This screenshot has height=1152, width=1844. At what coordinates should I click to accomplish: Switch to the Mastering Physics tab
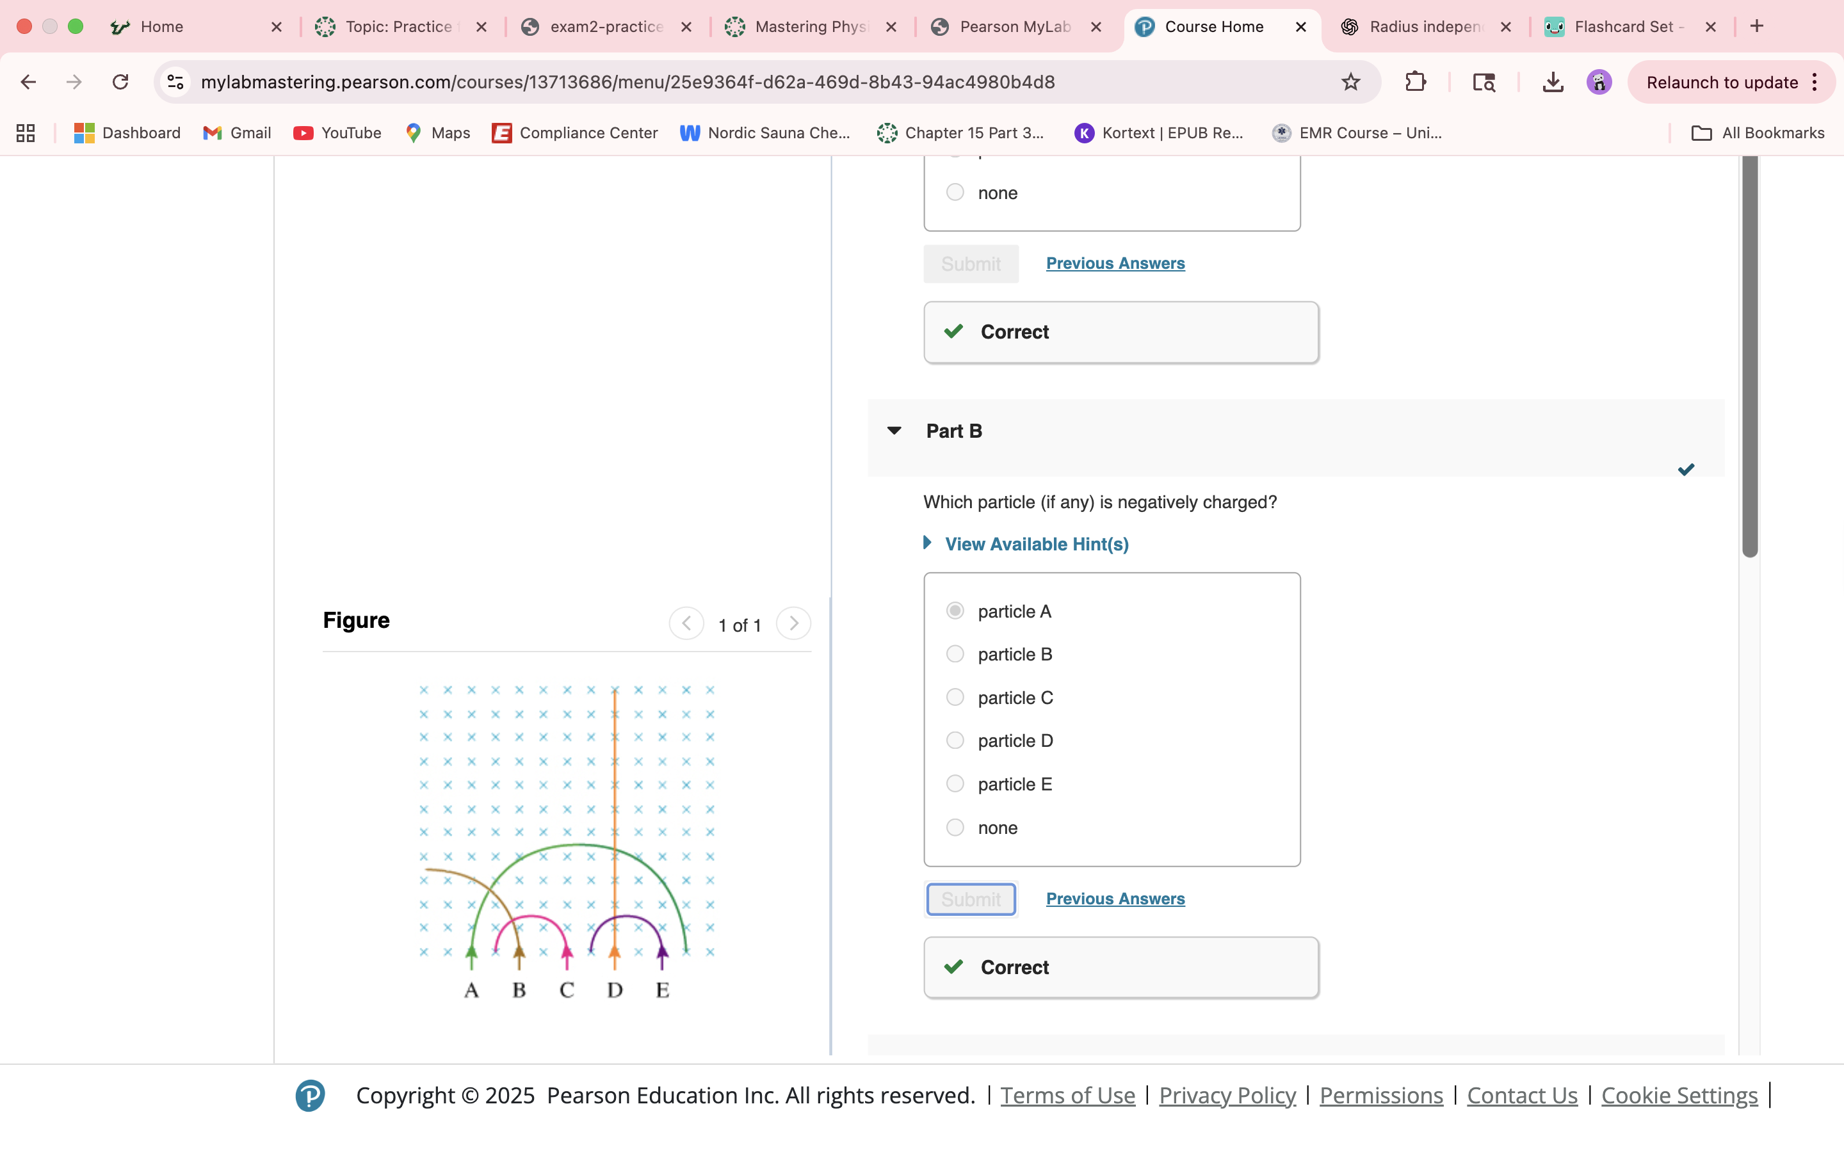click(810, 27)
